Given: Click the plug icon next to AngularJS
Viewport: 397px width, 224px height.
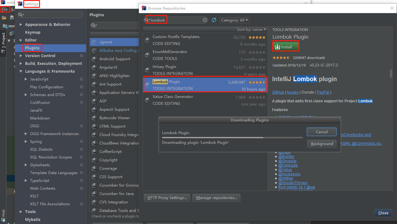Looking at the screenshot, I should pyautogui.click(x=94, y=67).
